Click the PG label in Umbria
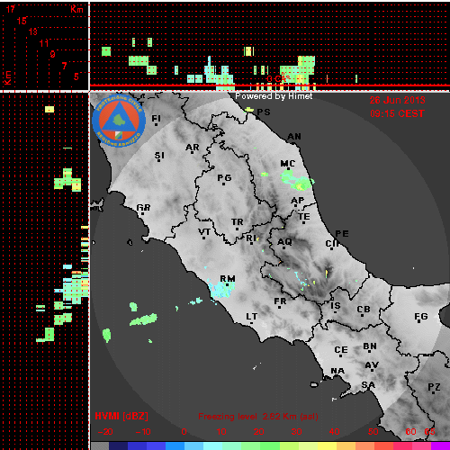450x450 pixels. tap(224, 178)
